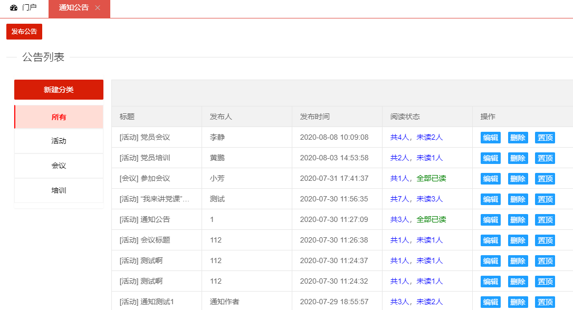This screenshot has height=310, width=573.
Task: Choose the 会议 category in sidebar
Action: pos(59,166)
